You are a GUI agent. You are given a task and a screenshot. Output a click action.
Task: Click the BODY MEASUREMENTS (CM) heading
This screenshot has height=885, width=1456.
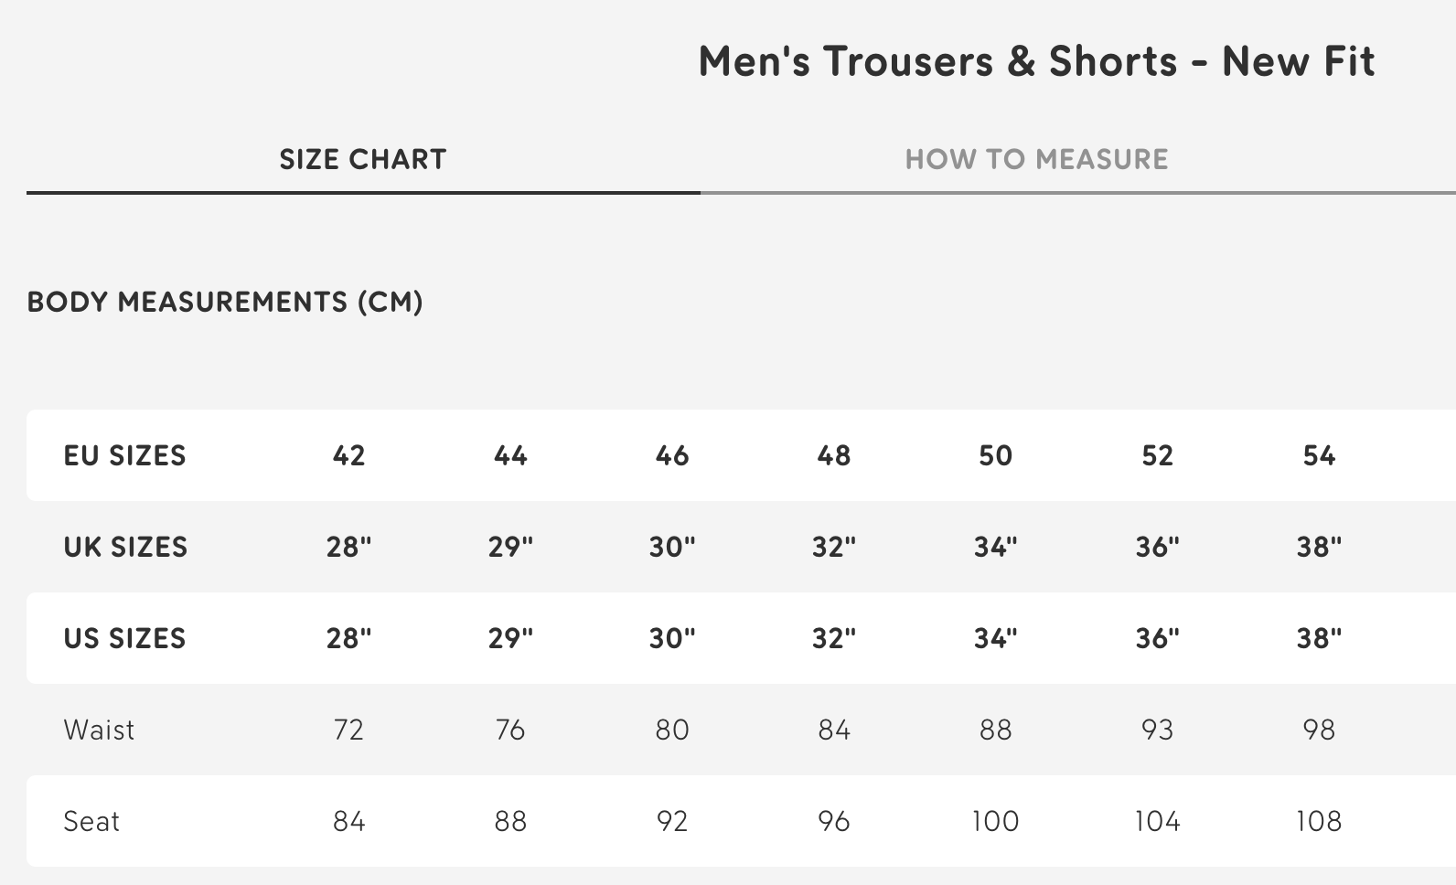222,303
